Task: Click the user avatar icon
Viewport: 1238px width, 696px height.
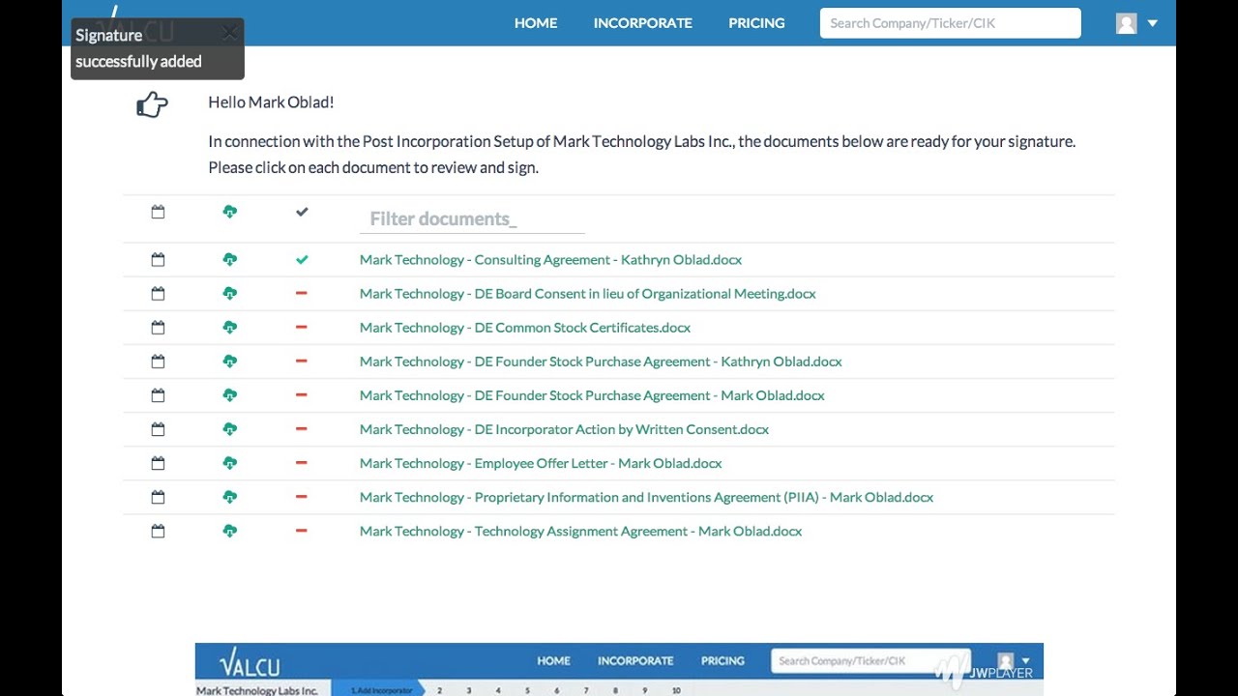Action: click(1126, 23)
